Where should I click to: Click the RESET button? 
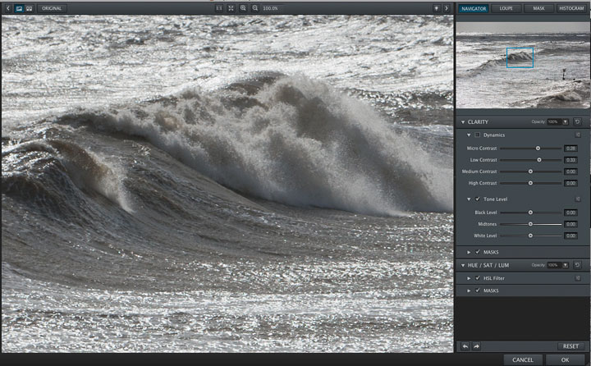(570, 346)
